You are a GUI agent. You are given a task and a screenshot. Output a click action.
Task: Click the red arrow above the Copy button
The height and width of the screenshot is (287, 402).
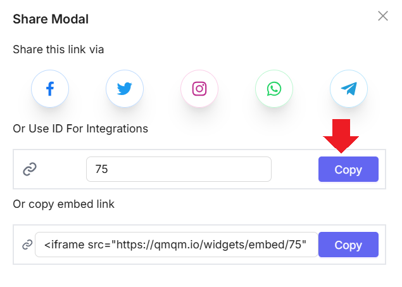[341, 136]
